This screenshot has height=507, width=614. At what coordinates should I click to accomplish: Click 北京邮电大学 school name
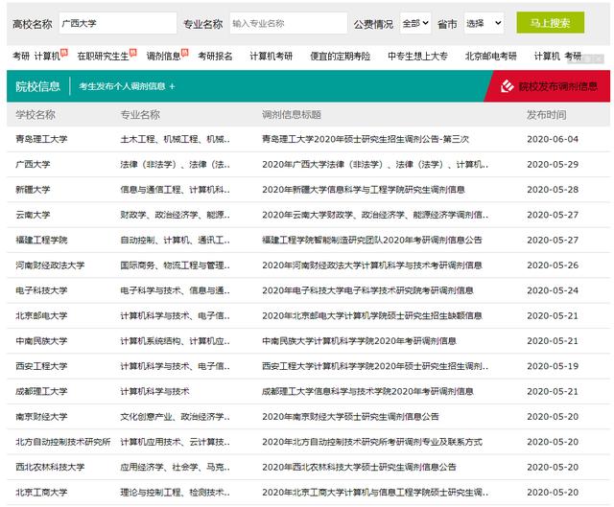pos(41,315)
